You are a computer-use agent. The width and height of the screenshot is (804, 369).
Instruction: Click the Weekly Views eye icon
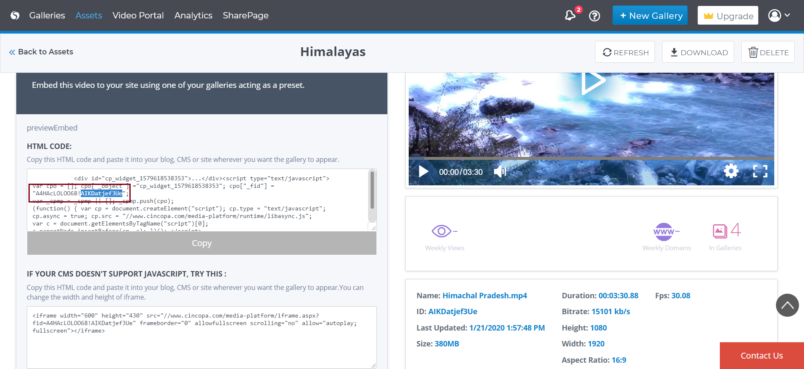[x=441, y=231]
